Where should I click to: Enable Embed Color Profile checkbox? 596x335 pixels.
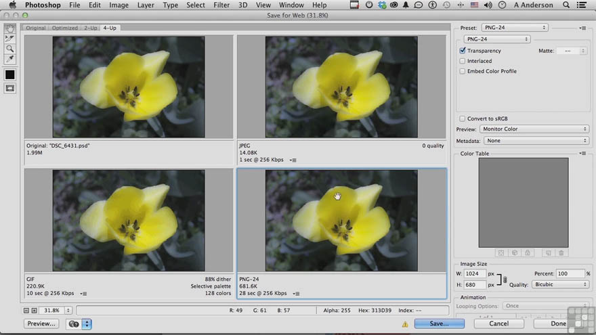462,71
